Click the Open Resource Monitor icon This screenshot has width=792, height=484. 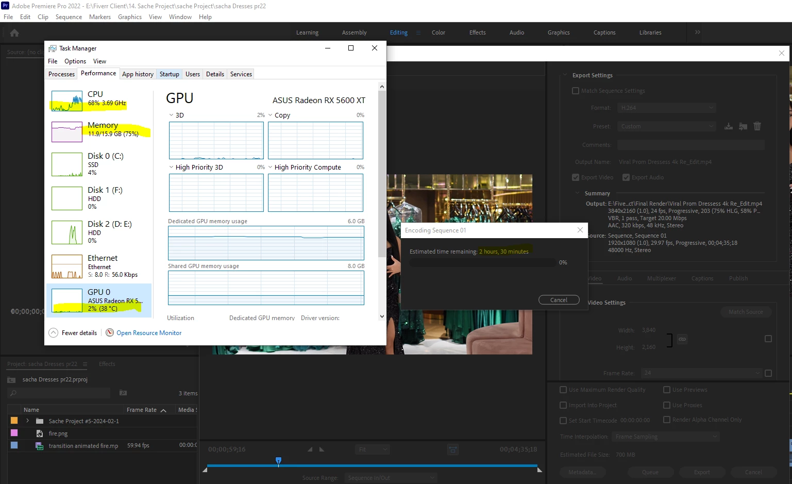click(110, 333)
